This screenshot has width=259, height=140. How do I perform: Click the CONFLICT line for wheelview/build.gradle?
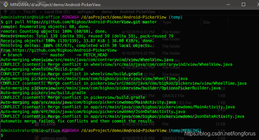pos(72,74)
